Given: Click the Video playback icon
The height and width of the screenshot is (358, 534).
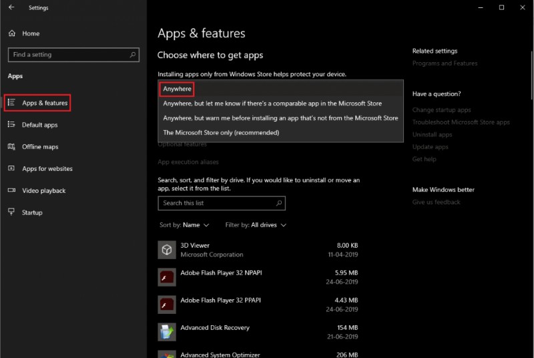Looking at the screenshot, I should click(x=11, y=190).
